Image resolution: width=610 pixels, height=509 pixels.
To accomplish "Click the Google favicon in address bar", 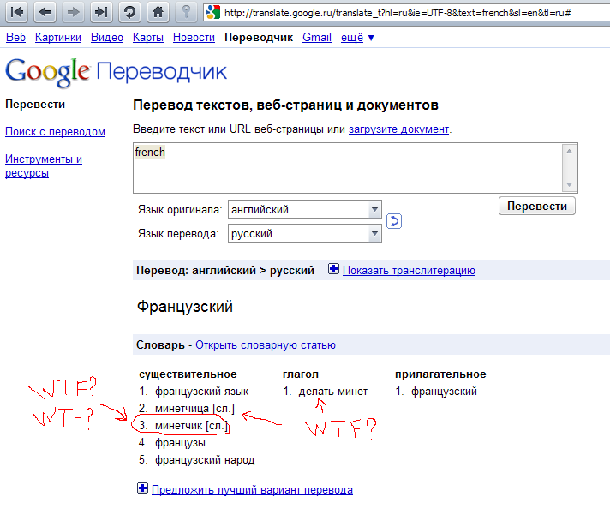I will point(213,13).
